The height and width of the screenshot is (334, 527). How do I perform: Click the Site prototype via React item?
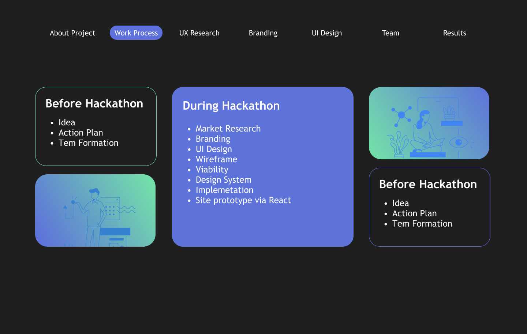(243, 200)
